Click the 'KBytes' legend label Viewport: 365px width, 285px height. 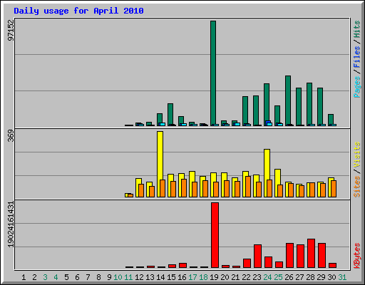tap(356, 256)
